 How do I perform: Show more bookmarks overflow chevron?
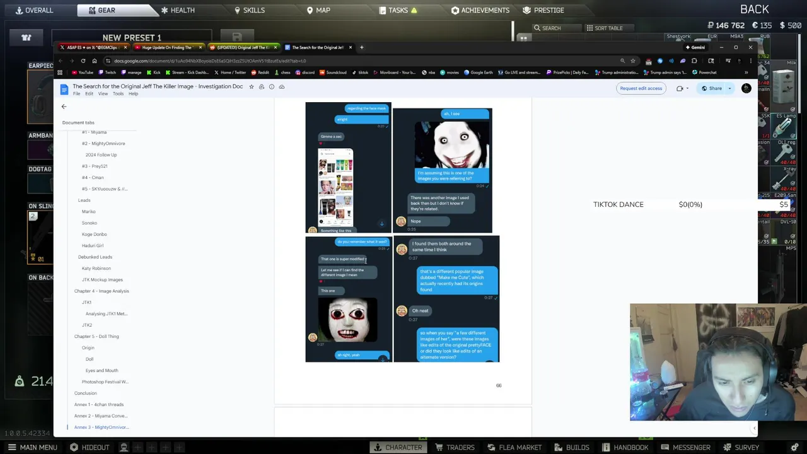click(746, 73)
